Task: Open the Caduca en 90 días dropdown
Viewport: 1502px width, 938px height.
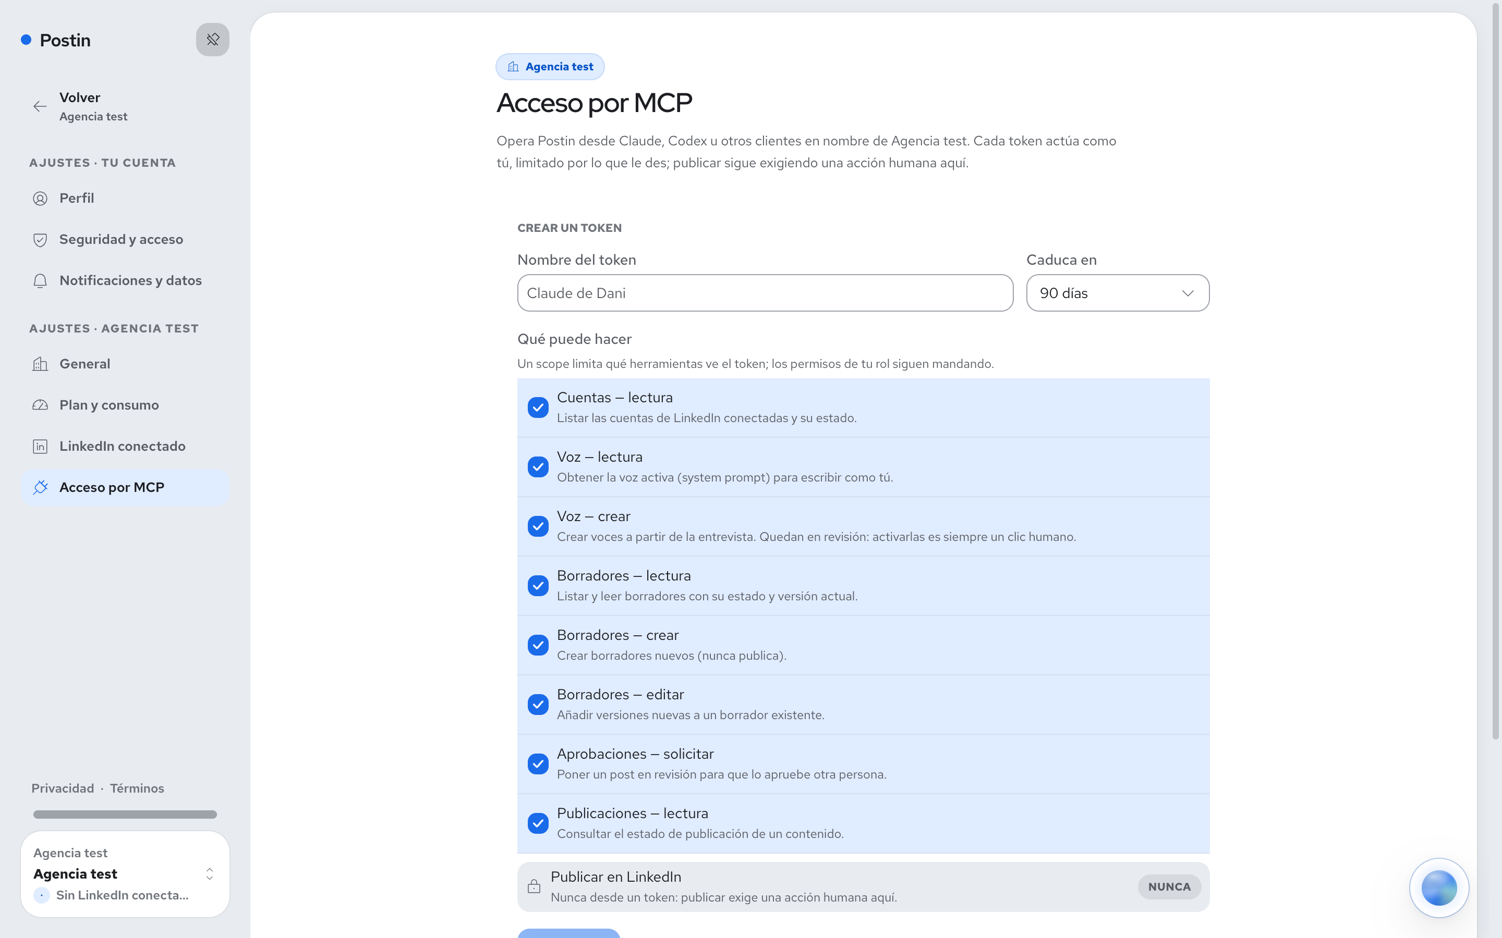Action: [1117, 293]
